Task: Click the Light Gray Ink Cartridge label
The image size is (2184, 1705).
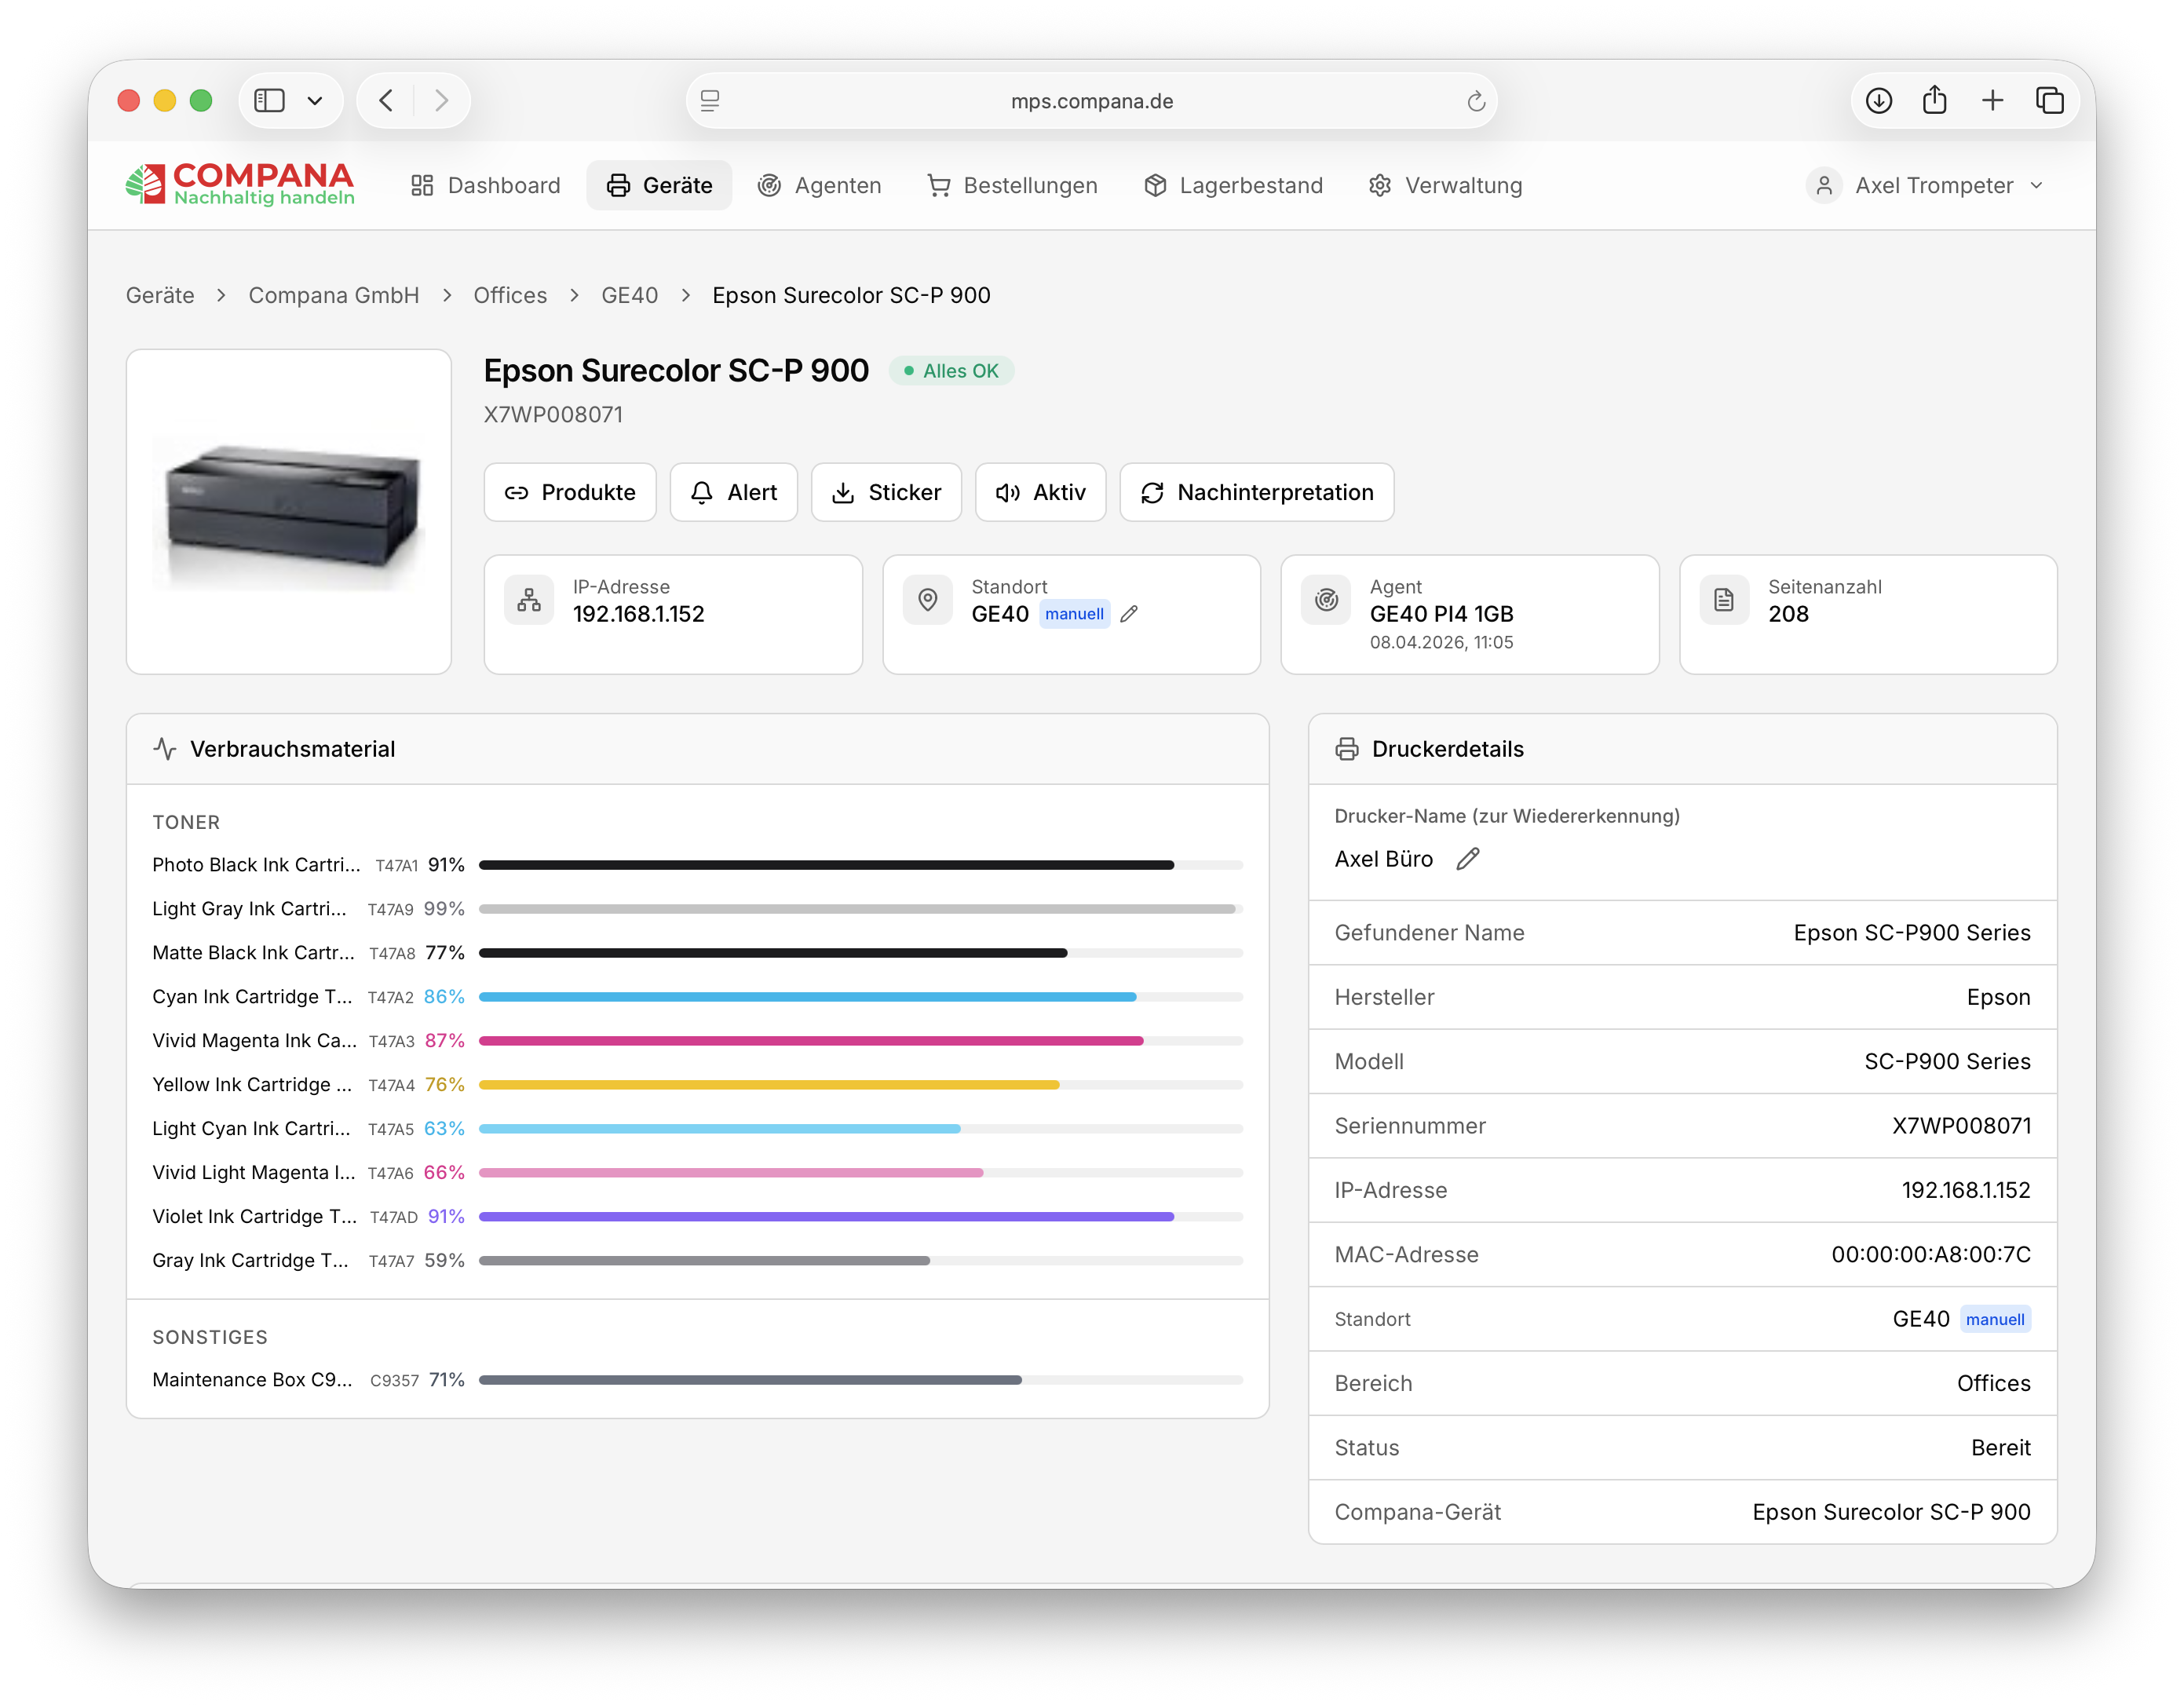Action: [x=249, y=909]
